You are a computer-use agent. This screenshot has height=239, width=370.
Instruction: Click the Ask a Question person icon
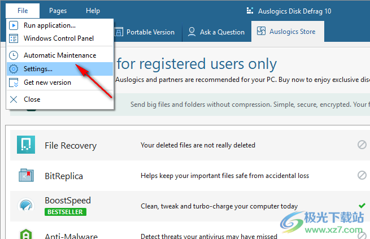click(191, 32)
